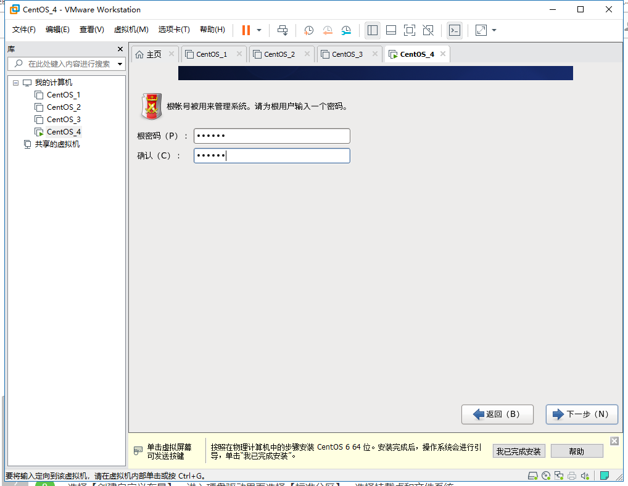Click the 根密码 password field
Viewport: 628px width, 486px height.
tap(272, 136)
